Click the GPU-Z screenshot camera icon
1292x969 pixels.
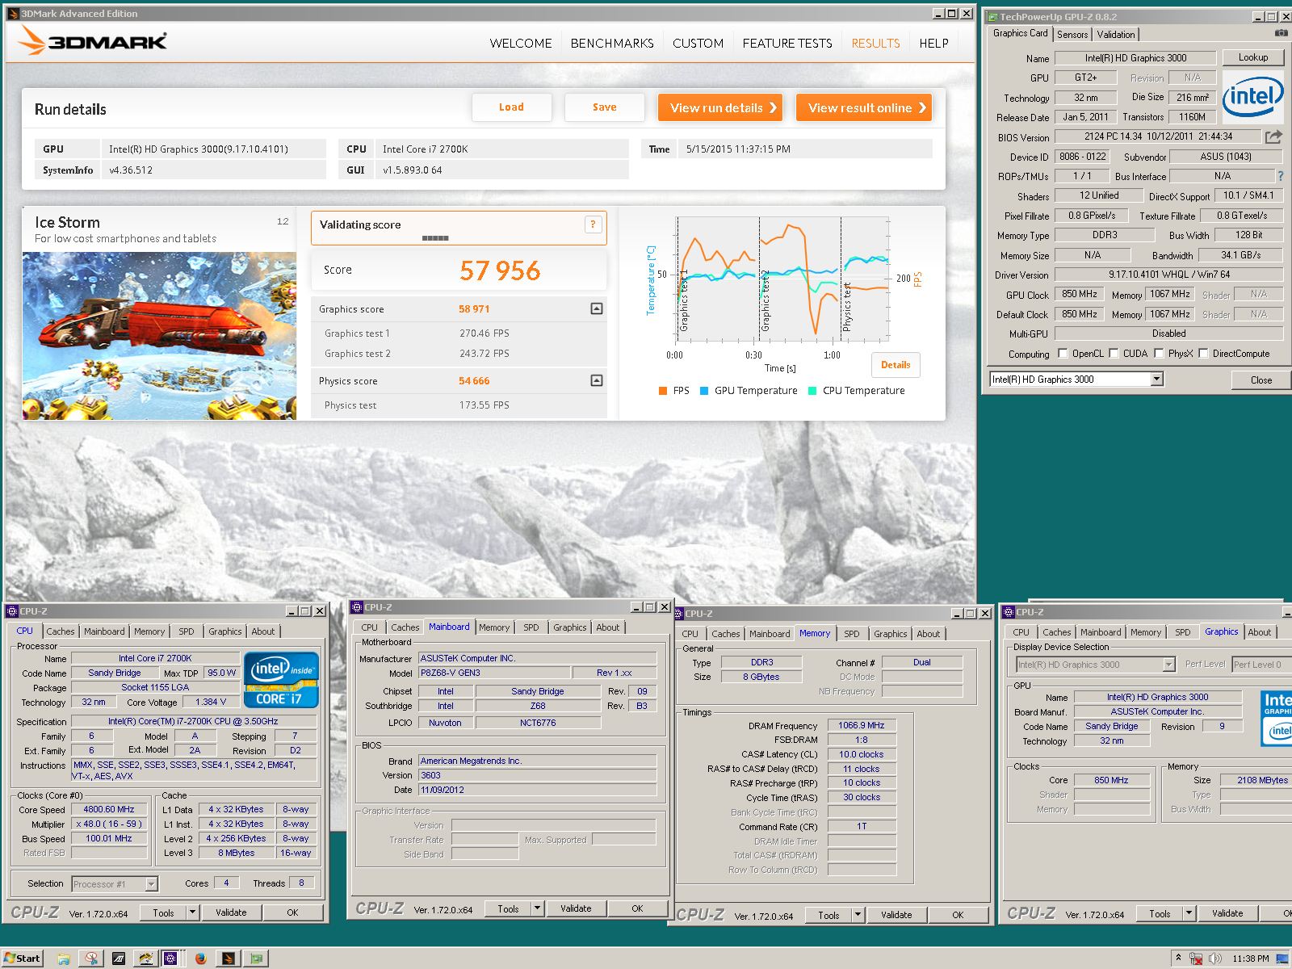pyautogui.click(x=1281, y=33)
